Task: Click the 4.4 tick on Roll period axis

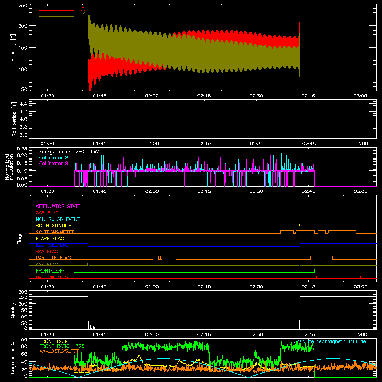Action: click(23, 104)
